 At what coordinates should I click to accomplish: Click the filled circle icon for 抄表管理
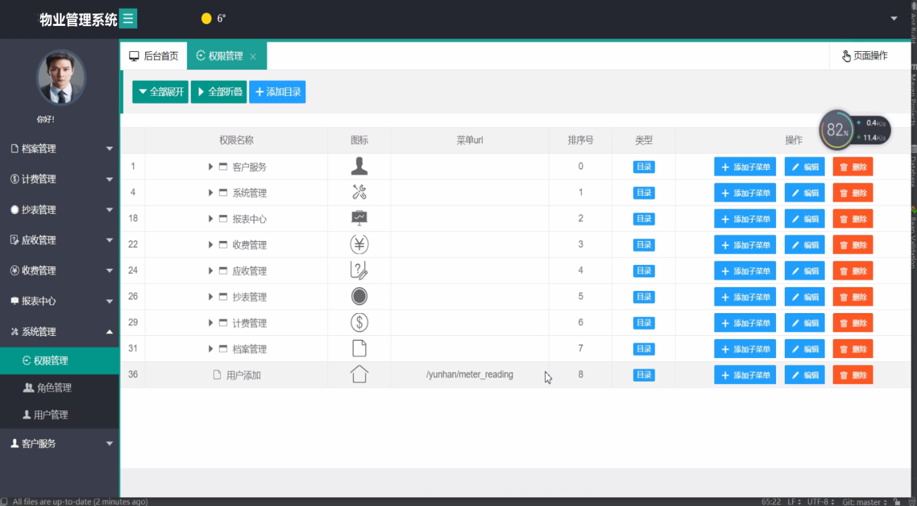359,296
